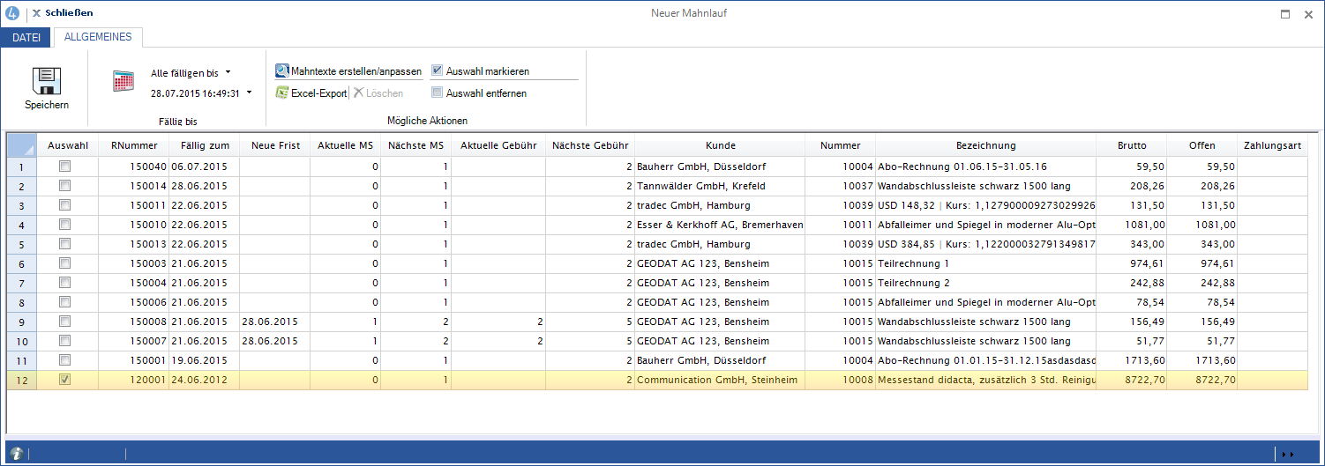Open the calendar icon for due date
This screenshot has width=1325, height=466.
tap(124, 82)
